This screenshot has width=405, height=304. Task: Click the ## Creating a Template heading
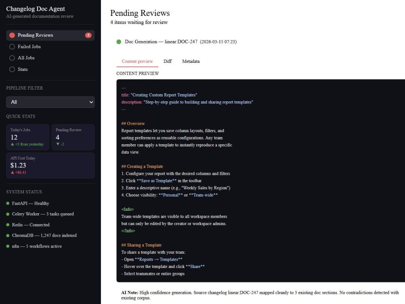click(142, 167)
